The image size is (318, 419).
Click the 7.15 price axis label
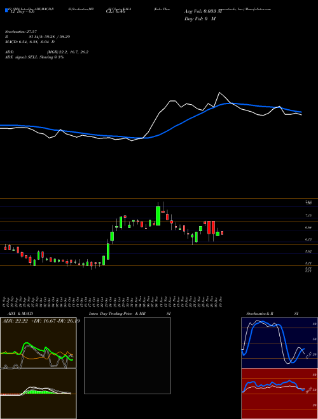tap(308, 215)
